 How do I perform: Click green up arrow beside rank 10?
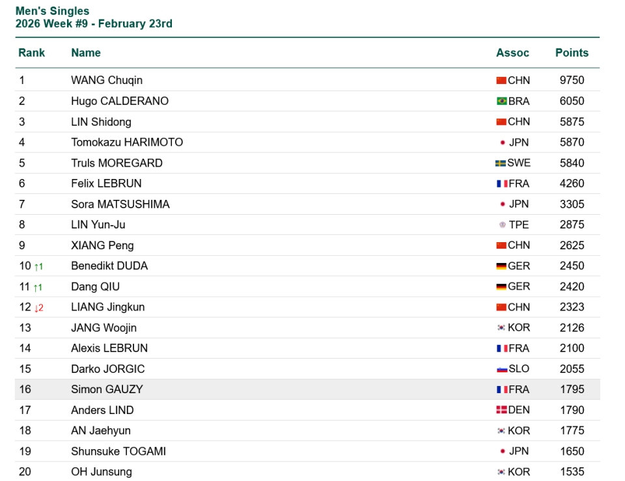click(38, 266)
